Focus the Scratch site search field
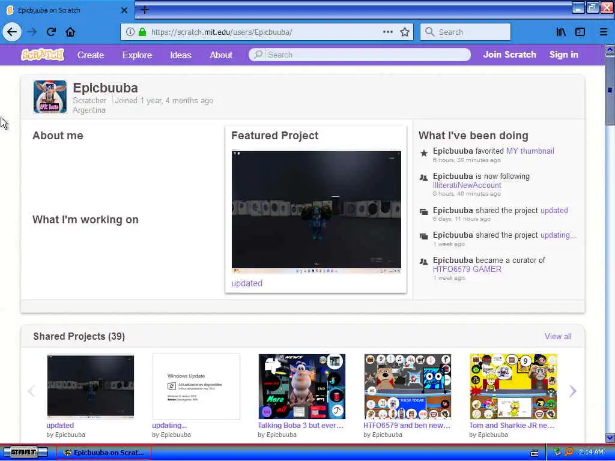Image resolution: width=615 pixels, height=461 pixels. 360,55
